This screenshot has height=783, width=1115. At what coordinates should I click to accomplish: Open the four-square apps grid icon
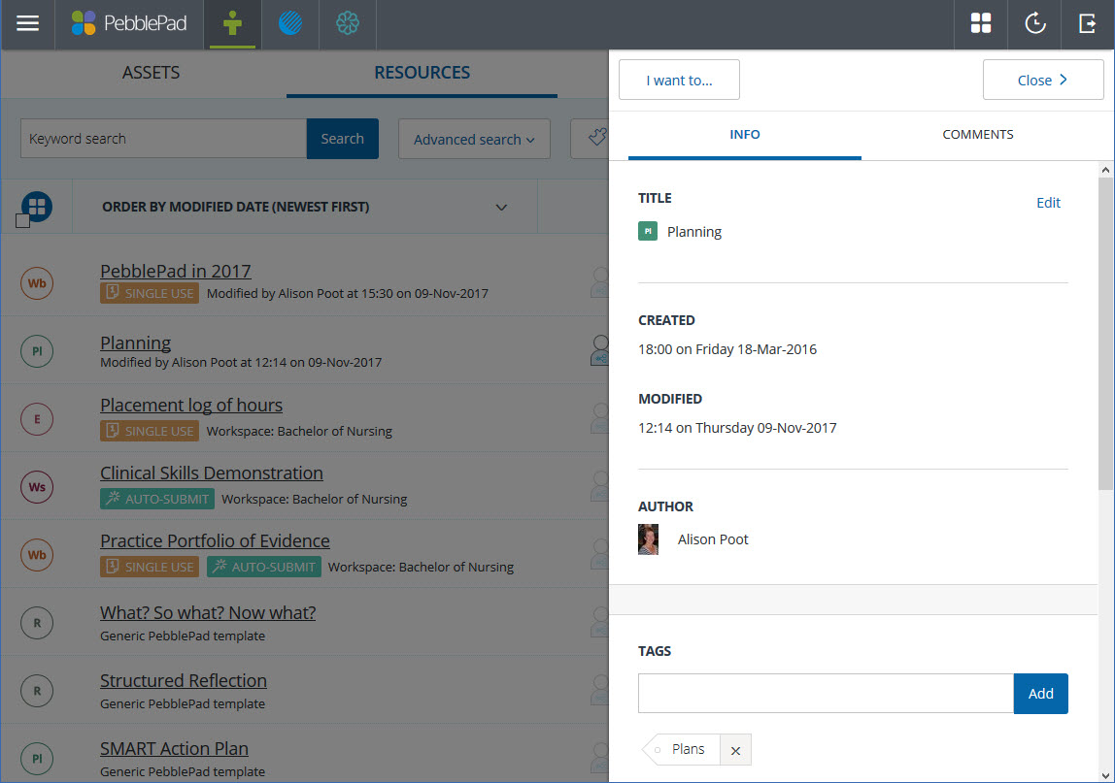point(981,24)
